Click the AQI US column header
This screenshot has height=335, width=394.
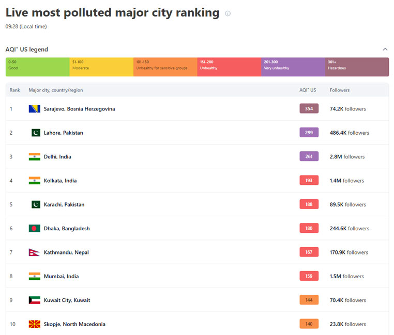pyautogui.click(x=308, y=90)
